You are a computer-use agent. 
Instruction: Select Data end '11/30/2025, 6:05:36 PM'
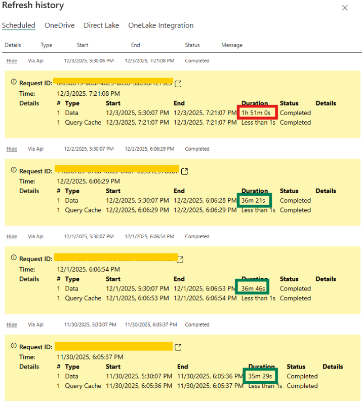point(210,376)
